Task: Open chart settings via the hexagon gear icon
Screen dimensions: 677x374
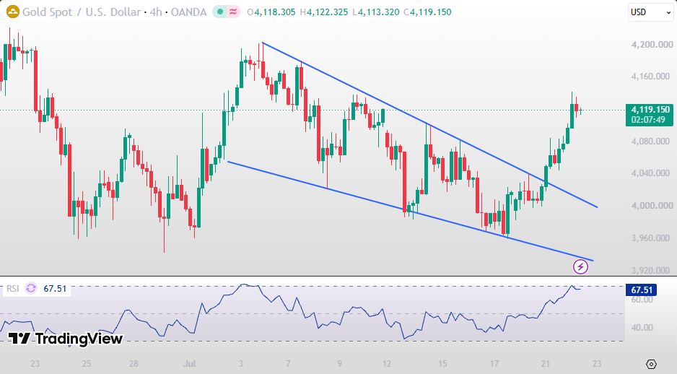Action: (x=651, y=364)
